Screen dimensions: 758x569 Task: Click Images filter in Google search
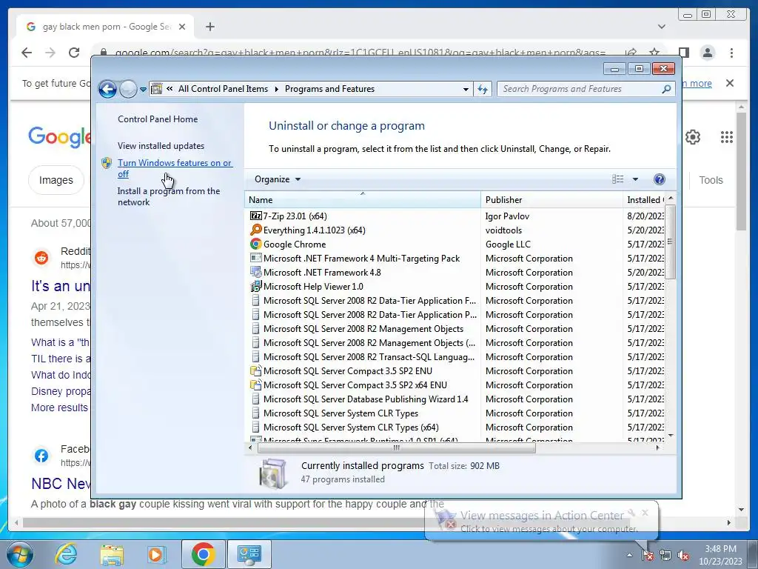(x=56, y=180)
